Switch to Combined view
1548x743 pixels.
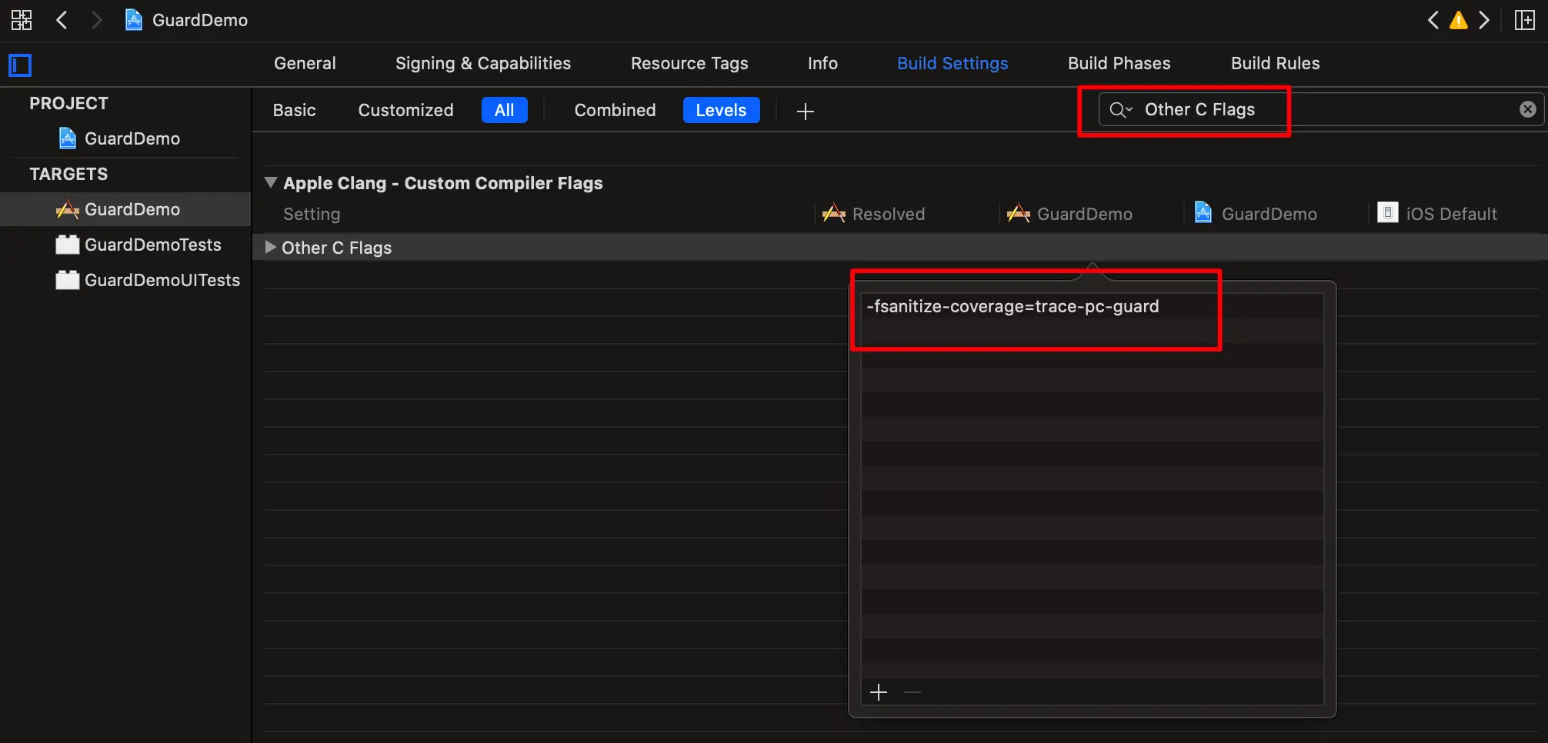[615, 111]
